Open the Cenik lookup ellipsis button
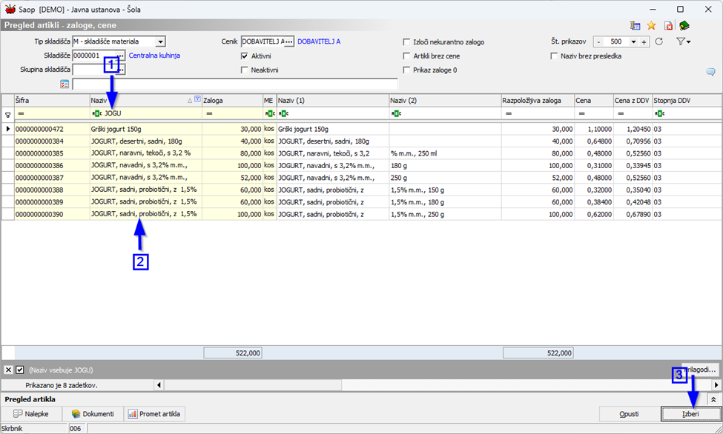Screen dimensions: 723x434 [288, 42]
